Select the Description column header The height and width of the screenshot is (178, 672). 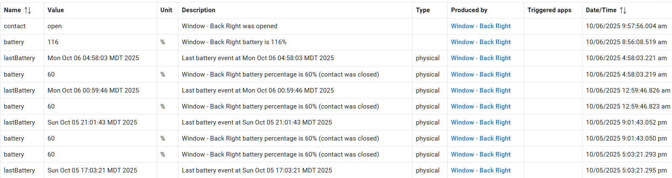tap(198, 10)
